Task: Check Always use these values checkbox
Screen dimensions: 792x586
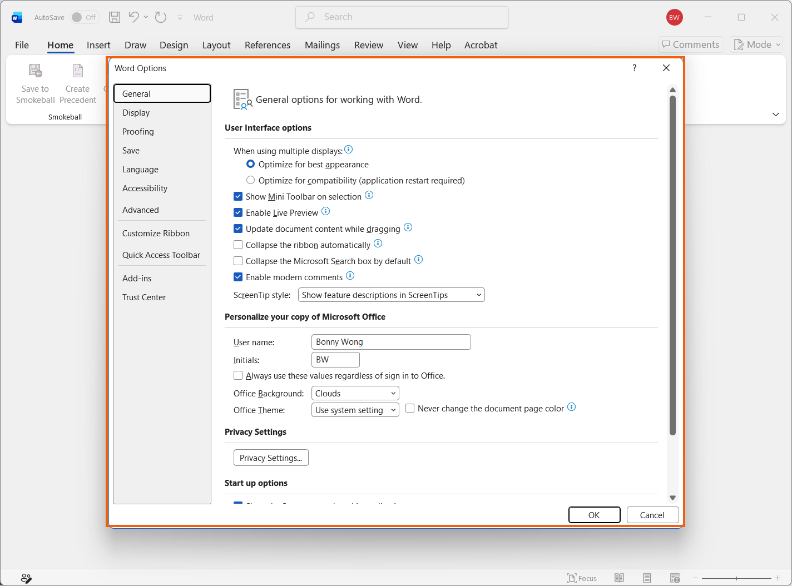Action: (238, 375)
